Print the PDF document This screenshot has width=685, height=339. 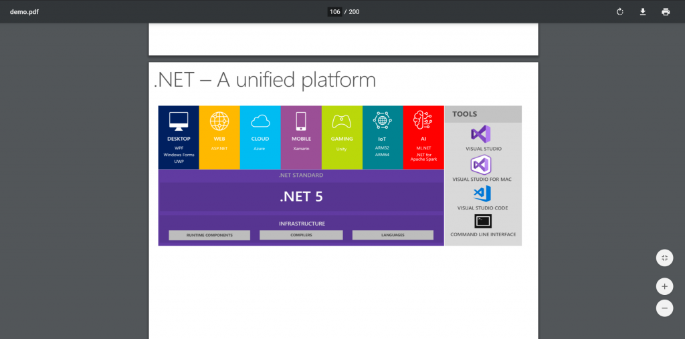pyautogui.click(x=666, y=12)
